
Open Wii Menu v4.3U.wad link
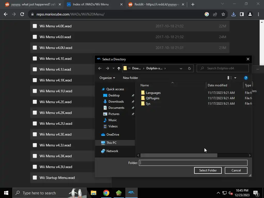[x=56, y=167]
